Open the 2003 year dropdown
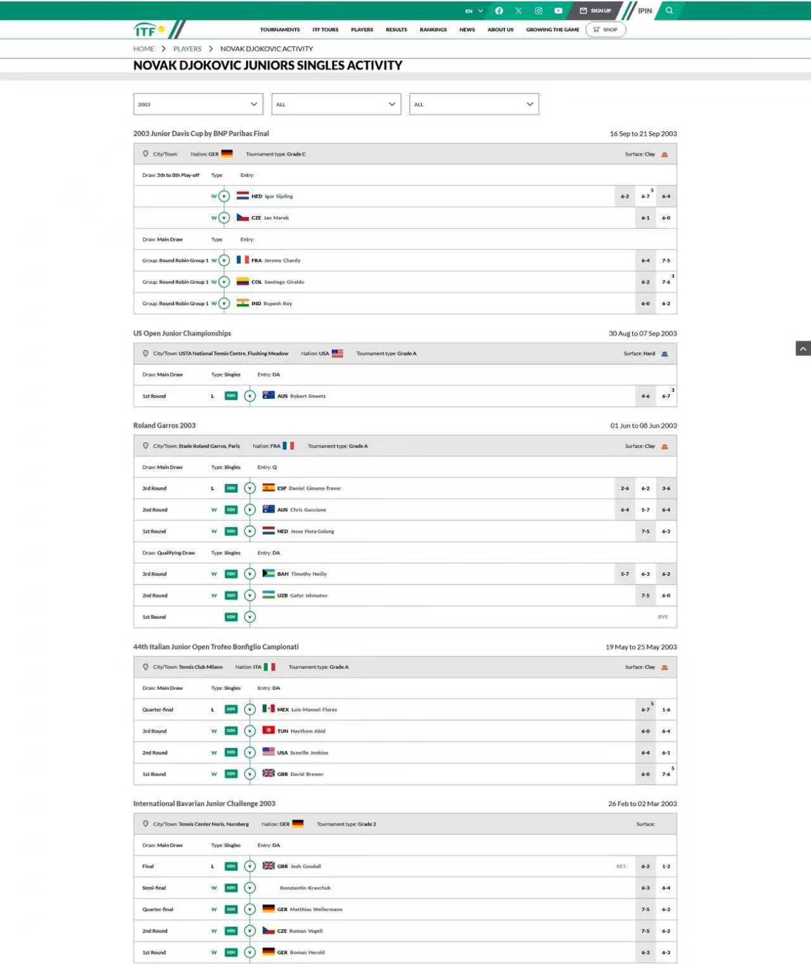 [198, 105]
